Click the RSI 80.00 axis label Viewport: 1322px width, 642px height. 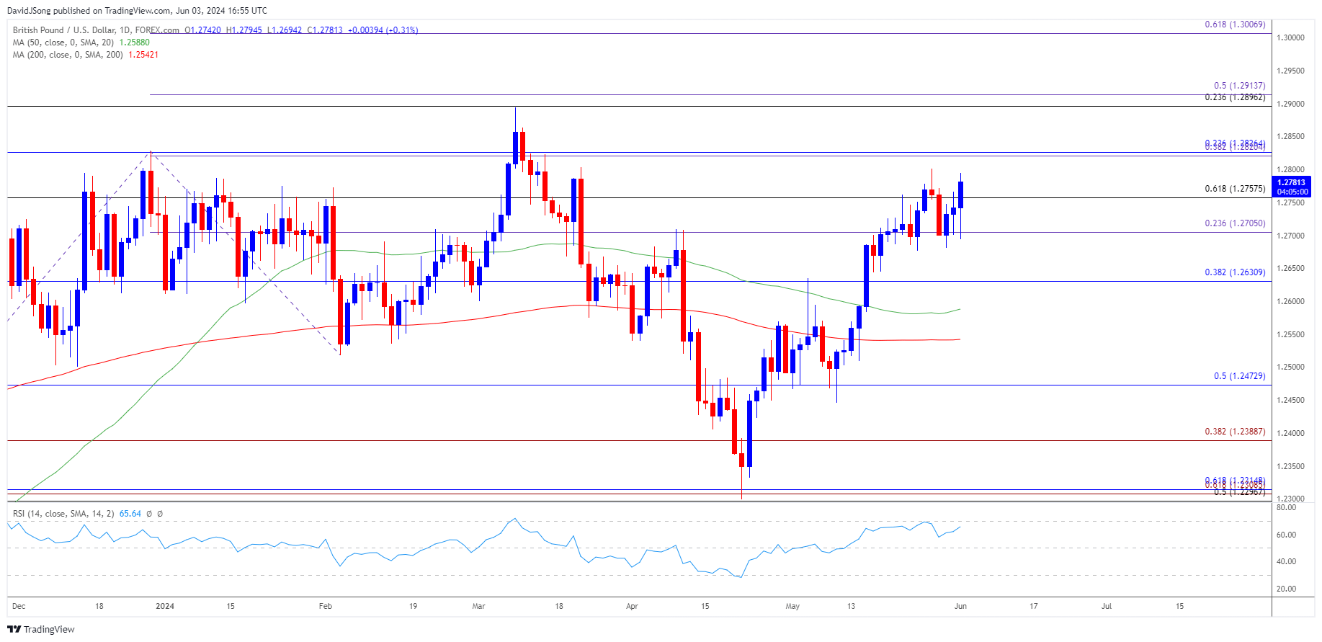(x=1286, y=507)
